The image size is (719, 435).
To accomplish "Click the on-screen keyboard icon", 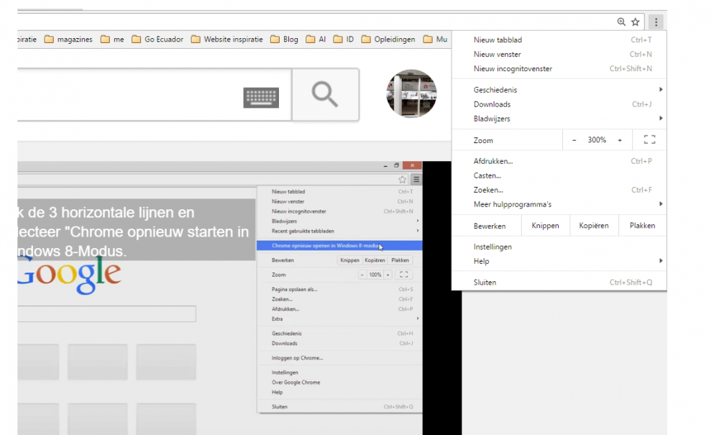I will [x=261, y=97].
